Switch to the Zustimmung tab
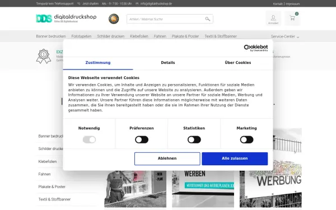This screenshot has width=336, height=210. (98, 63)
